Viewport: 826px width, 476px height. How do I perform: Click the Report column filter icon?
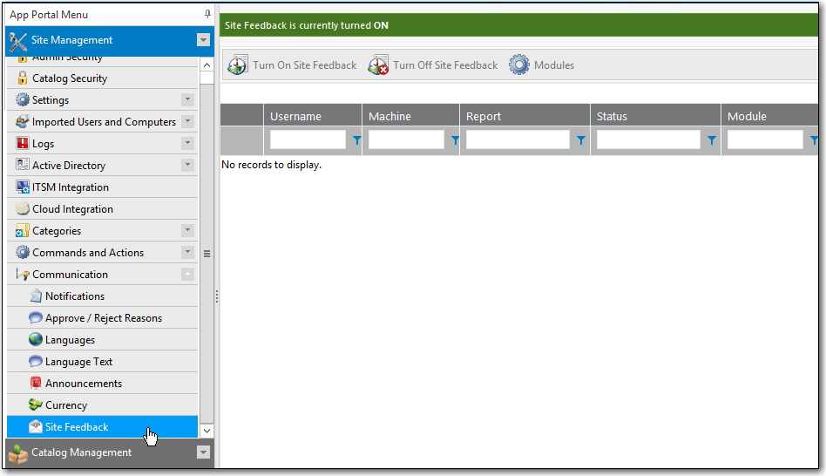(581, 139)
